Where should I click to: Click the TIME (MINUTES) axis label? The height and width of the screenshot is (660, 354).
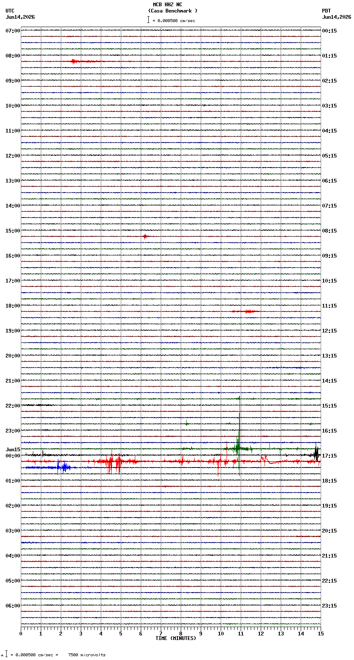[x=176, y=638]
